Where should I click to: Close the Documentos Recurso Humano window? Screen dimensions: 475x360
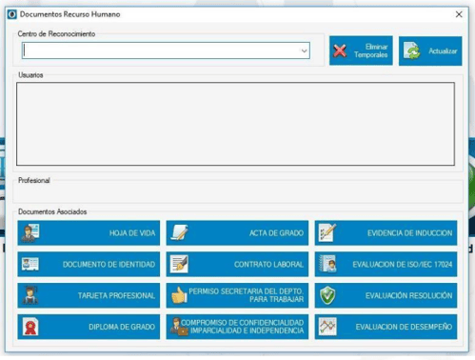point(459,14)
